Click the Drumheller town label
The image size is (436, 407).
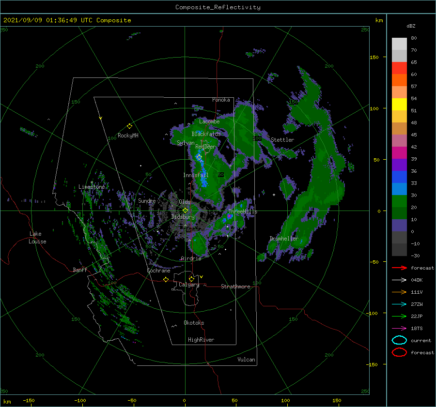[284, 239]
